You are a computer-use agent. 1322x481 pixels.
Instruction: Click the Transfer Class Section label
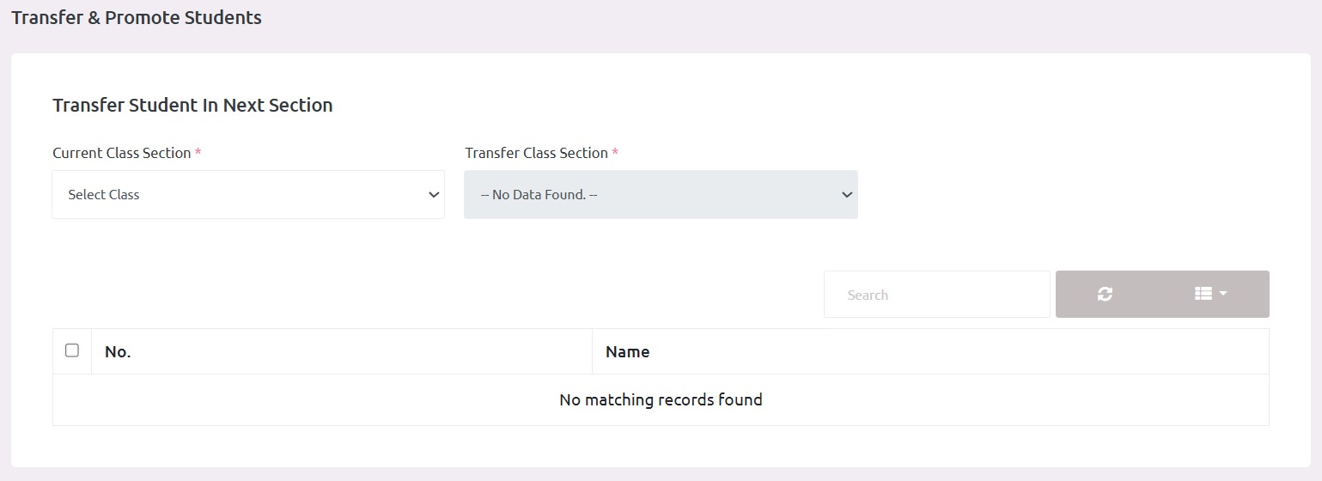537,153
